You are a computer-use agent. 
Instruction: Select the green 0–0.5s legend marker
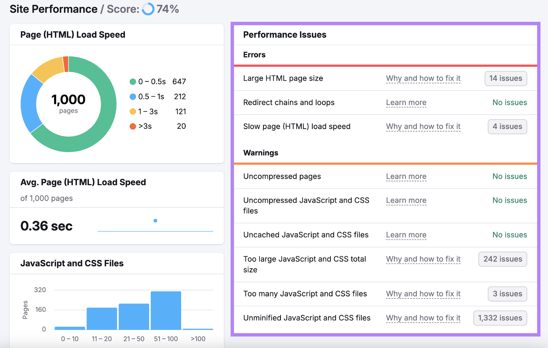(133, 81)
